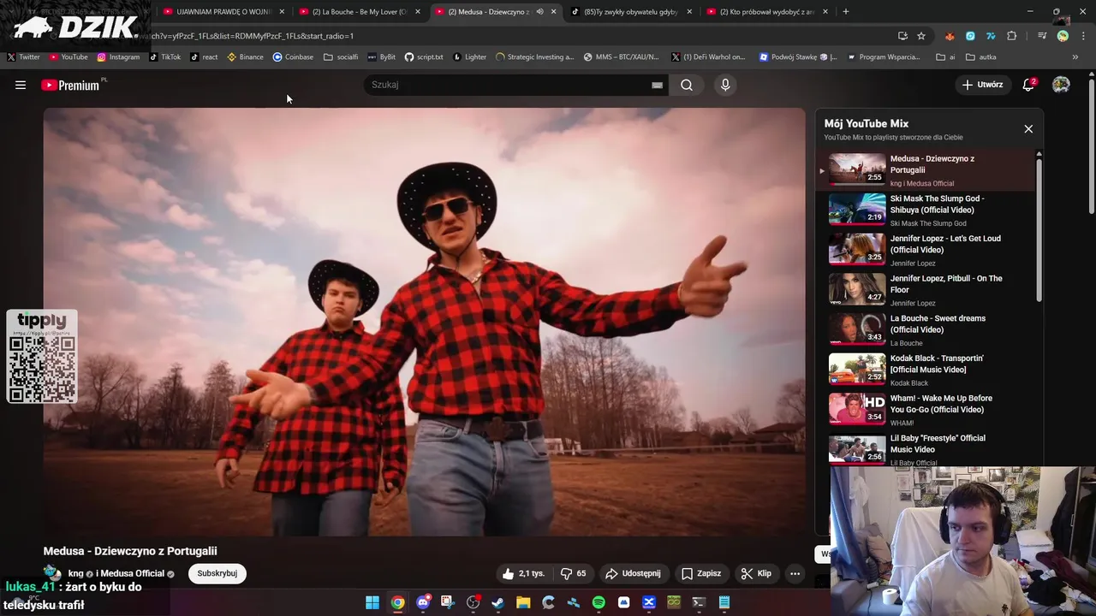Open Steam from the taskbar

497,602
